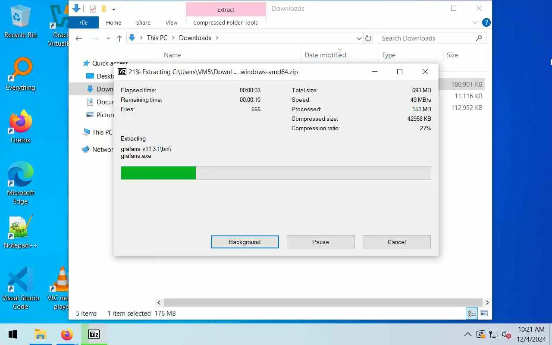This screenshot has height=345, width=552.
Task: Cancel the extraction process
Action: (396, 242)
